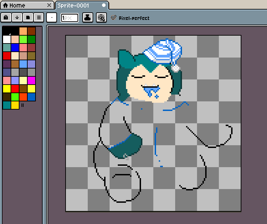Open the palette options hamburger menu
267x224 pixels.
pos(39,17)
